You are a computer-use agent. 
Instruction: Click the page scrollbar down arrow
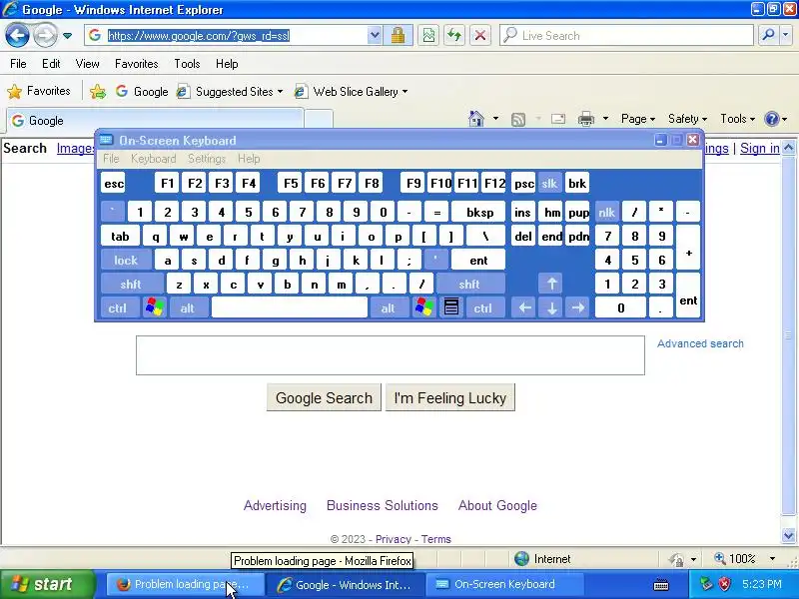[789, 536]
